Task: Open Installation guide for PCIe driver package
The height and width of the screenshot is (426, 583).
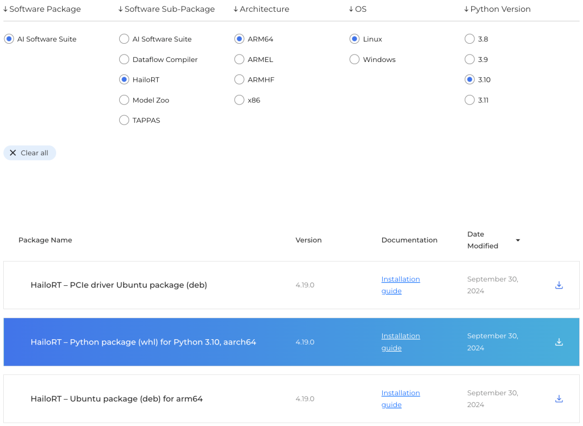Action: pyautogui.click(x=400, y=285)
